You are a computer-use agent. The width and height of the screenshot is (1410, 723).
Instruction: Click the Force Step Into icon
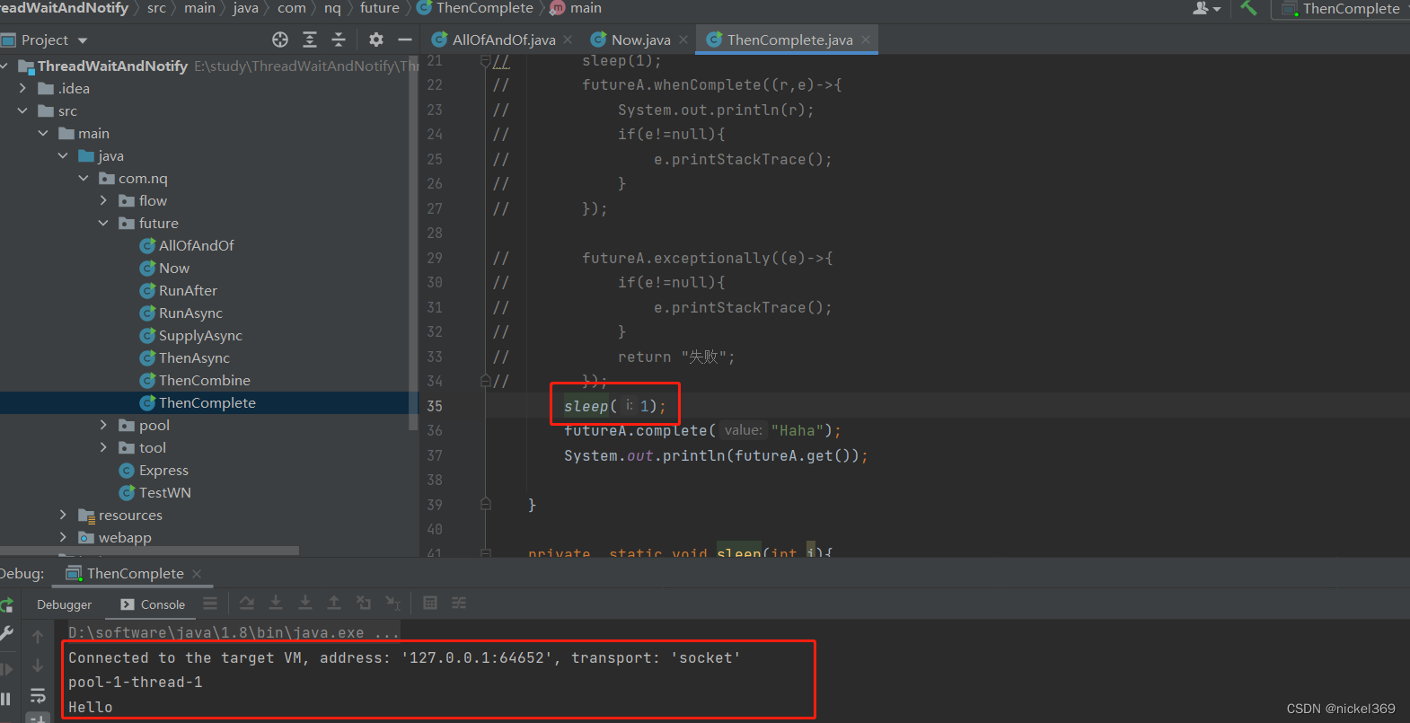(305, 604)
